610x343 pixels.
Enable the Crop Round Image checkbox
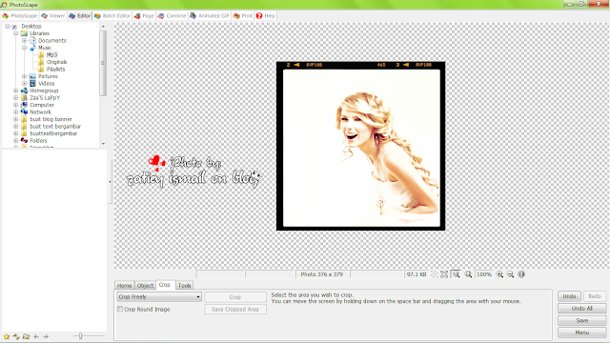pos(120,309)
